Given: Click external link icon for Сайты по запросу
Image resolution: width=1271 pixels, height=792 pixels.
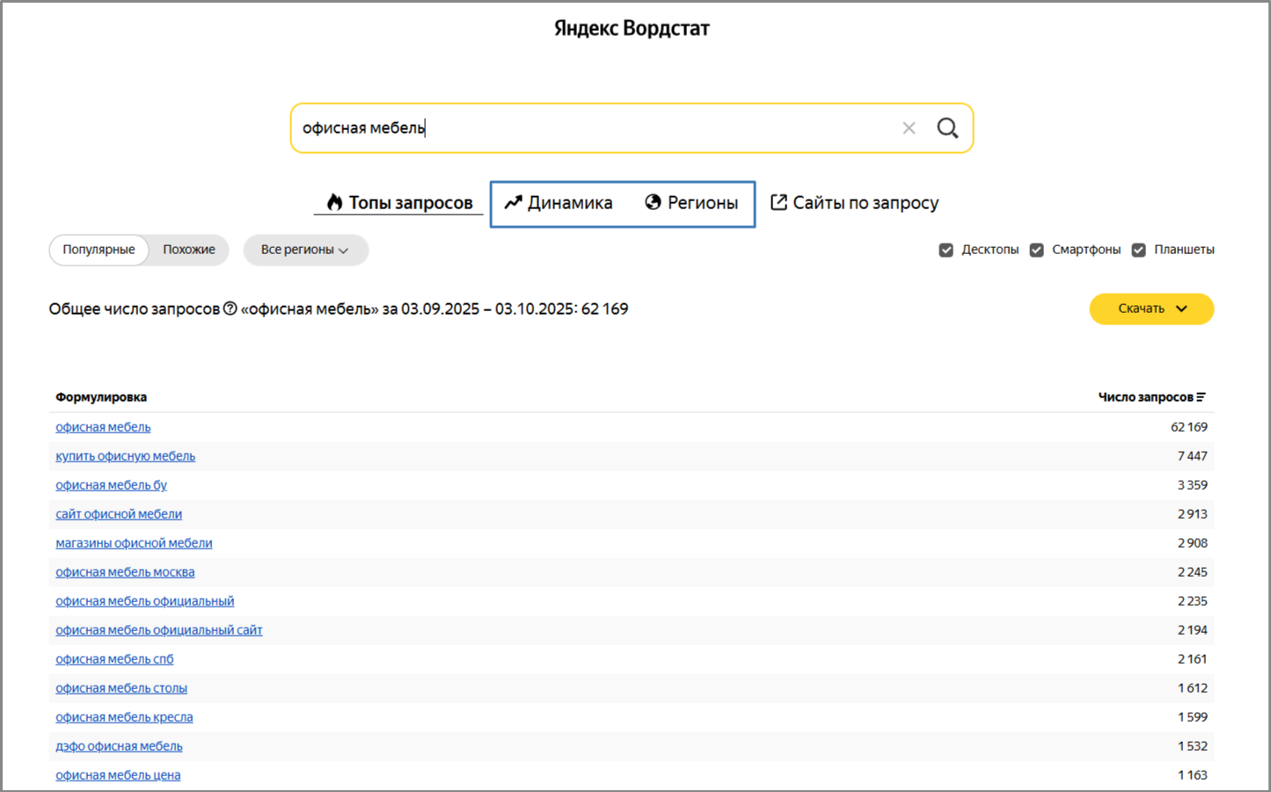Looking at the screenshot, I should [778, 202].
